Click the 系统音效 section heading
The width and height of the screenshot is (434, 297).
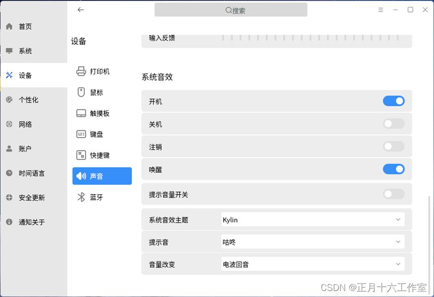pyautogui.click(x=157, y=77)
